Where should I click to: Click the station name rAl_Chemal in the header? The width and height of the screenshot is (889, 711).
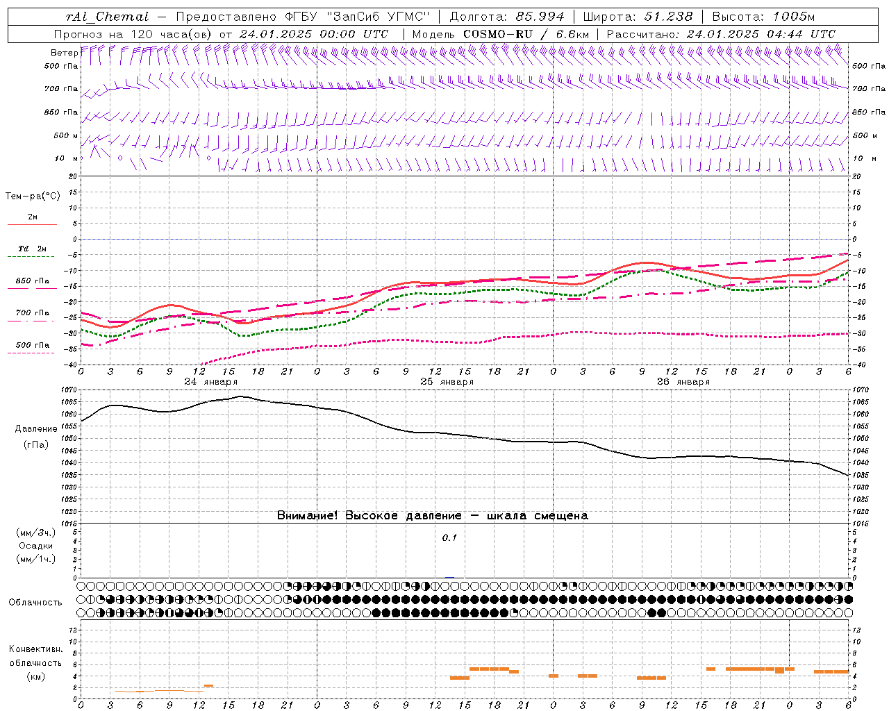108,17
